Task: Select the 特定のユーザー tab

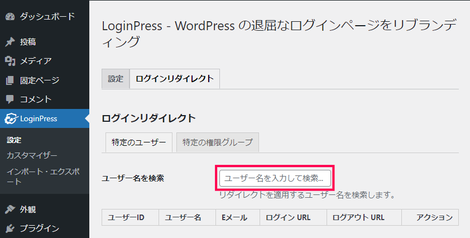Action: tap(139, 142)
